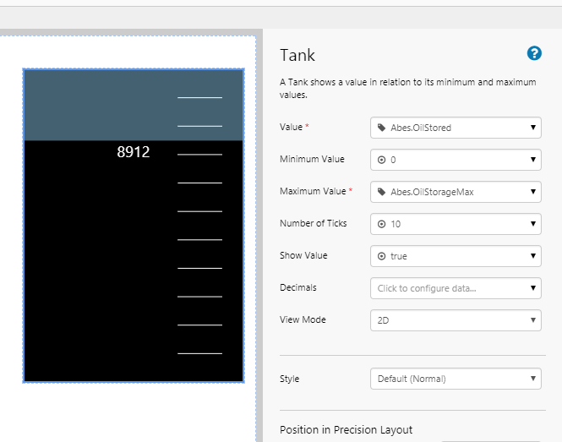Click the constant icon in Show Value field
562x442 pixels.
(x=381, y=256)
